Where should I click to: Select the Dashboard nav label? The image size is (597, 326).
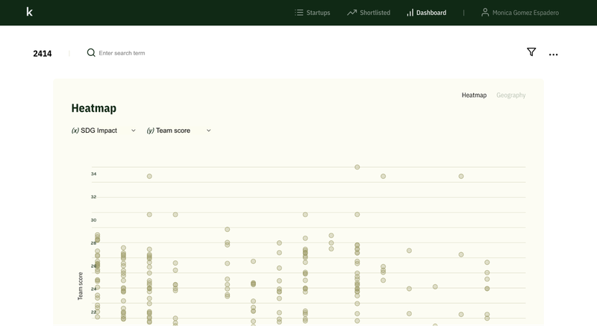431,13
